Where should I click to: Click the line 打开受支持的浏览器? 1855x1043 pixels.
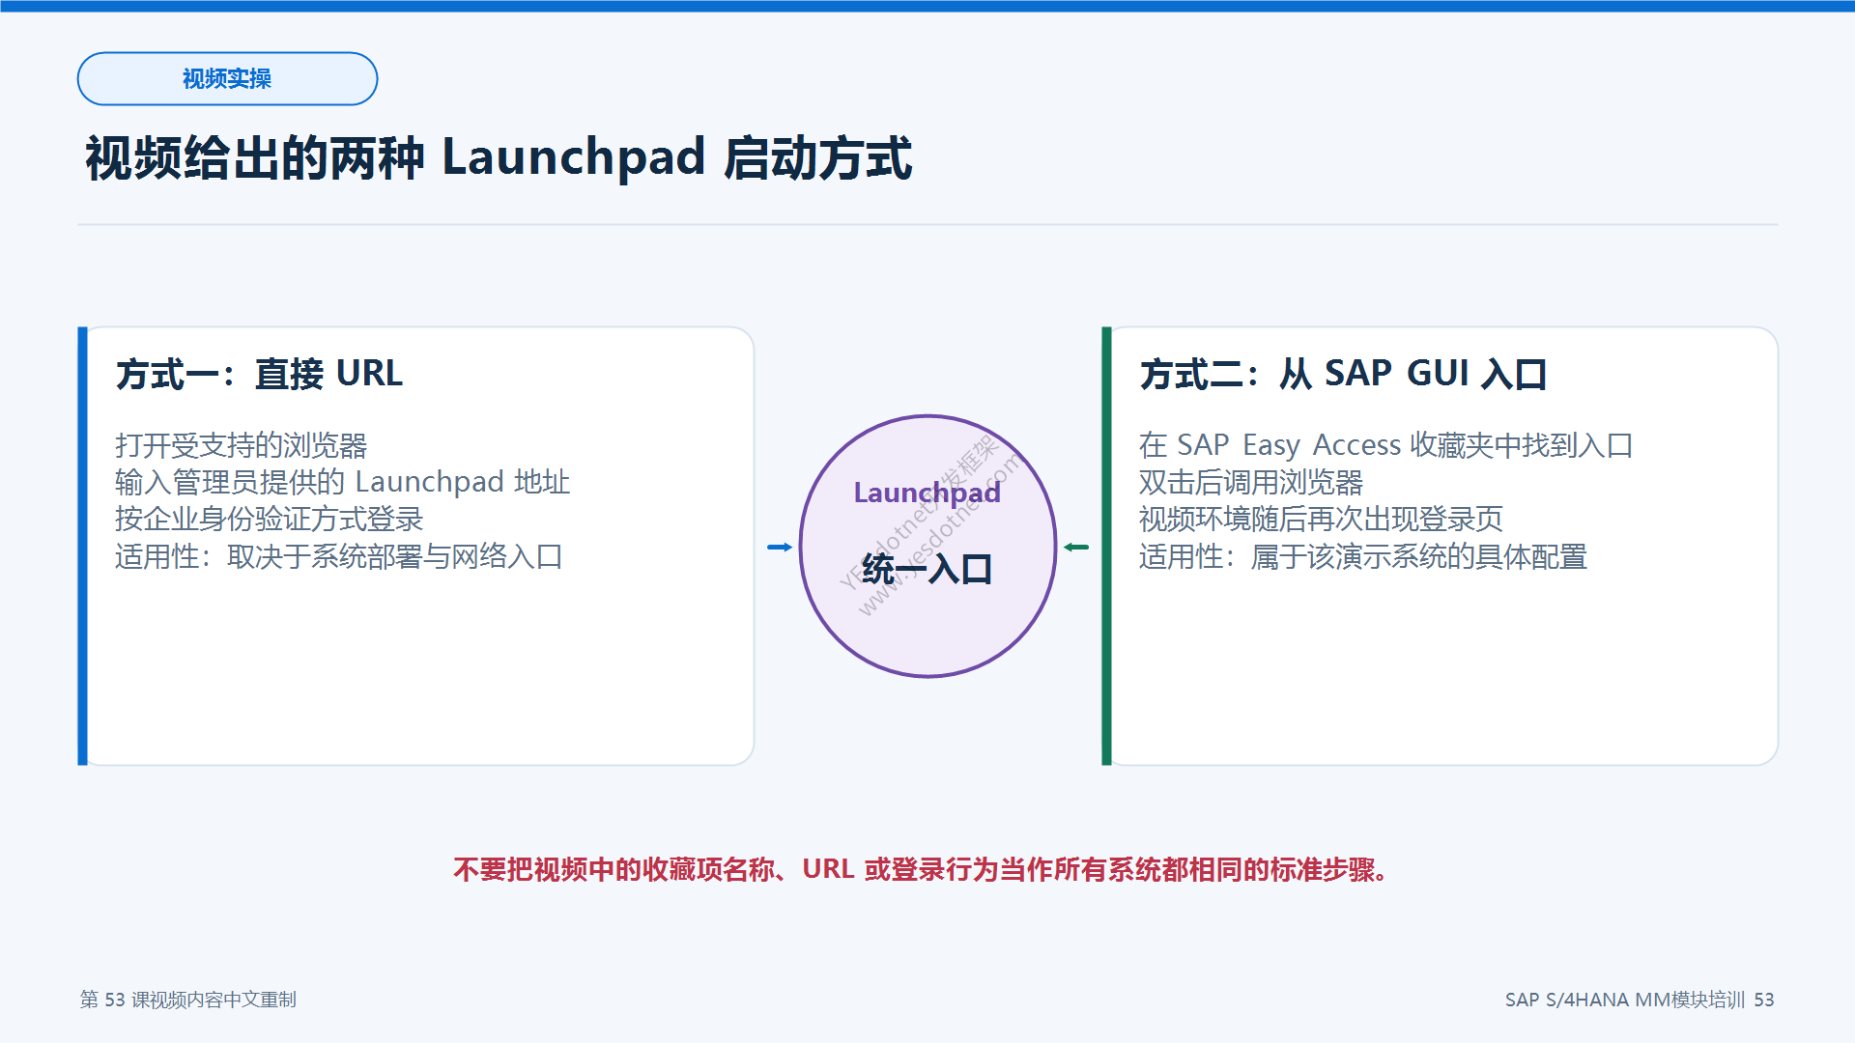pyautogui.click(x=242, y=445)
